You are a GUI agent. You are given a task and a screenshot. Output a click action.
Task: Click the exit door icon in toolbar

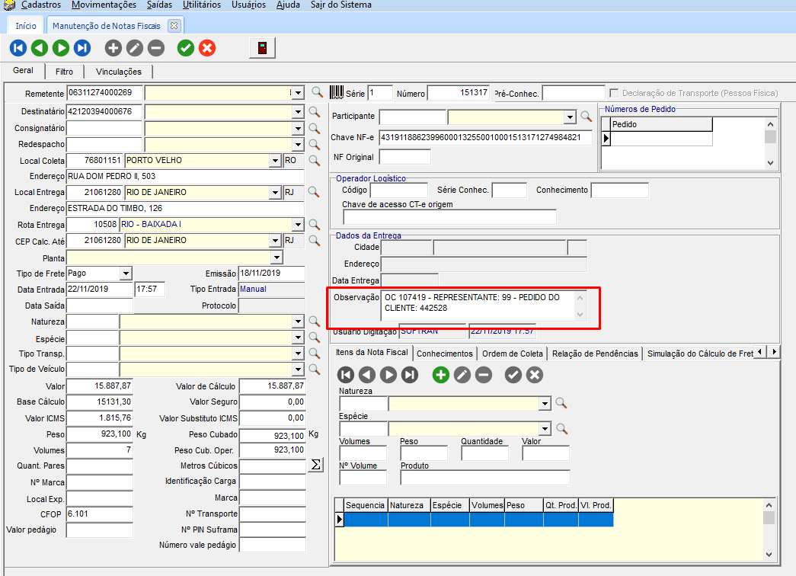[x=262, y=48]
